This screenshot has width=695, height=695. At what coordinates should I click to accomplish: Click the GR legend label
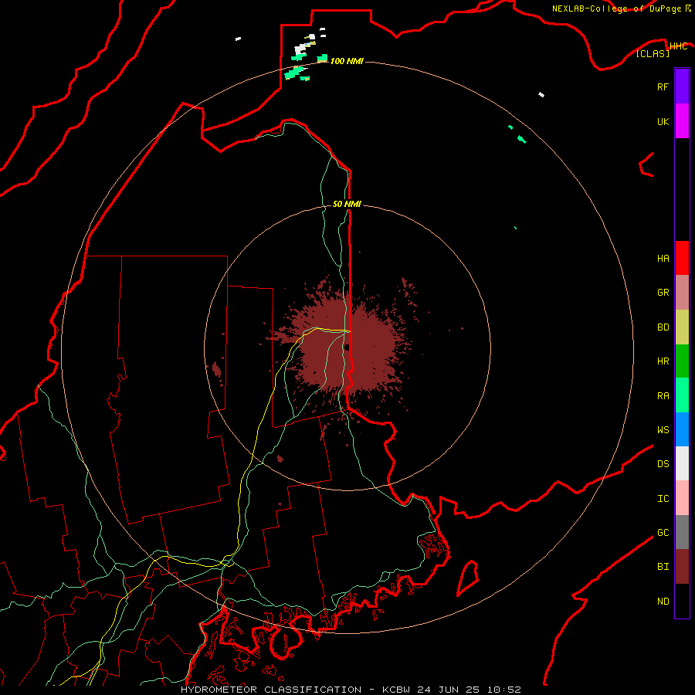(663, 293)
